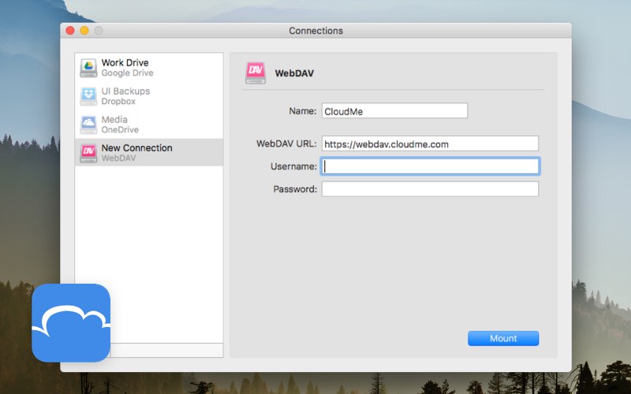
Task: Click the WebDAV heading text
Action: 294,73
